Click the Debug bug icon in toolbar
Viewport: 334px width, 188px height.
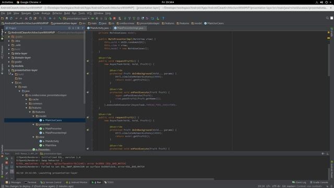coord(97,19)
